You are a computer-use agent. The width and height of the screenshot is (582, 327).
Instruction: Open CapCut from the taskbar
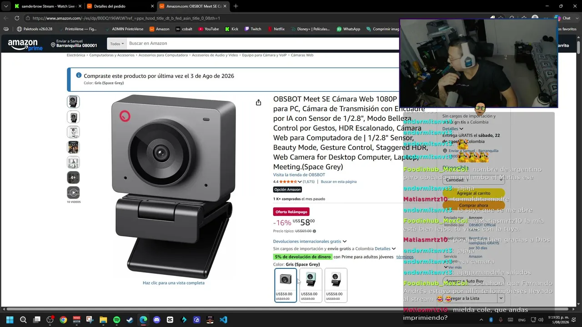tap(170, 320)
